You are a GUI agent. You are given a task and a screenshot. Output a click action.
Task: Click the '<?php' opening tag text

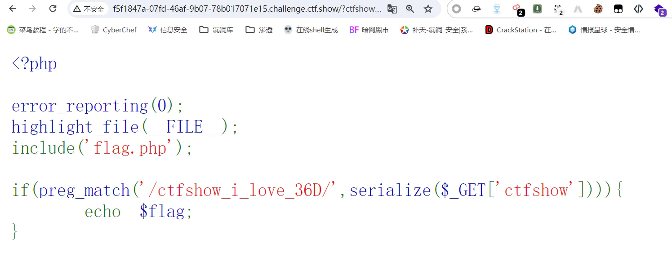34,63
